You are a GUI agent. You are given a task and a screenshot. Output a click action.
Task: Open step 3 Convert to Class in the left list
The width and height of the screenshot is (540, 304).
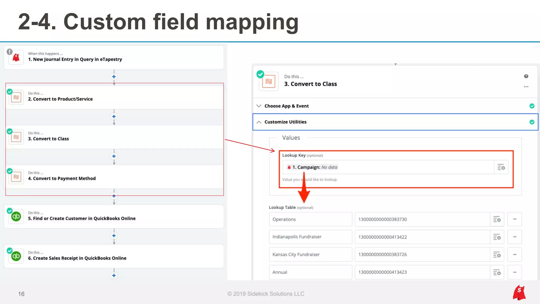(x=114, y=137)
